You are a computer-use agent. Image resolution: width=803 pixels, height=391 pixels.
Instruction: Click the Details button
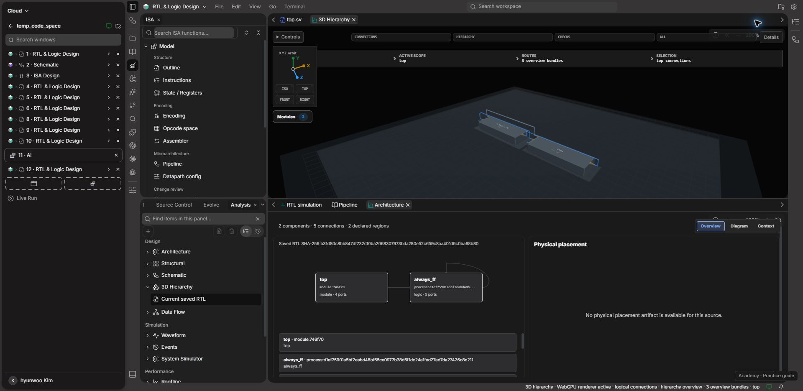pos(771,37)
